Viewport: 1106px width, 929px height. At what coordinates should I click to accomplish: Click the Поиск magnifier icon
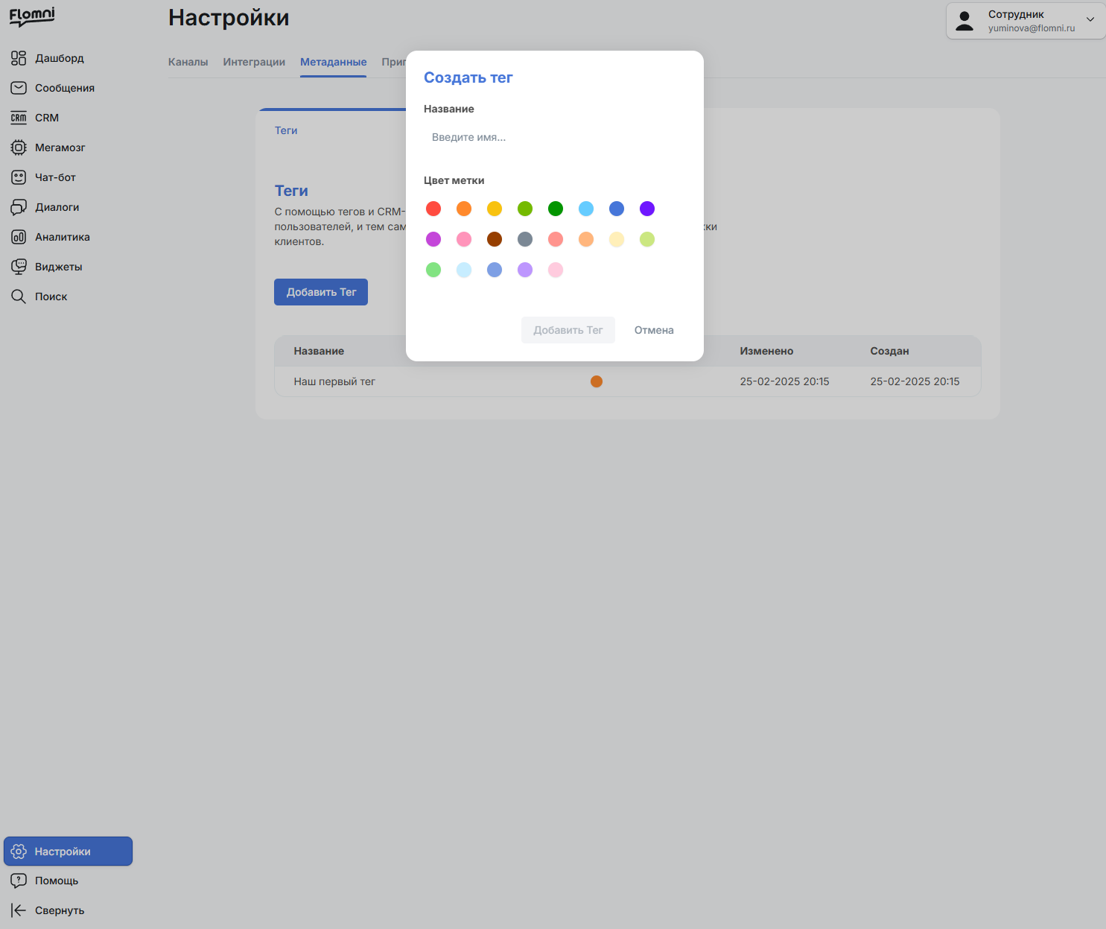pyautogui.click(x=19, y=297)
